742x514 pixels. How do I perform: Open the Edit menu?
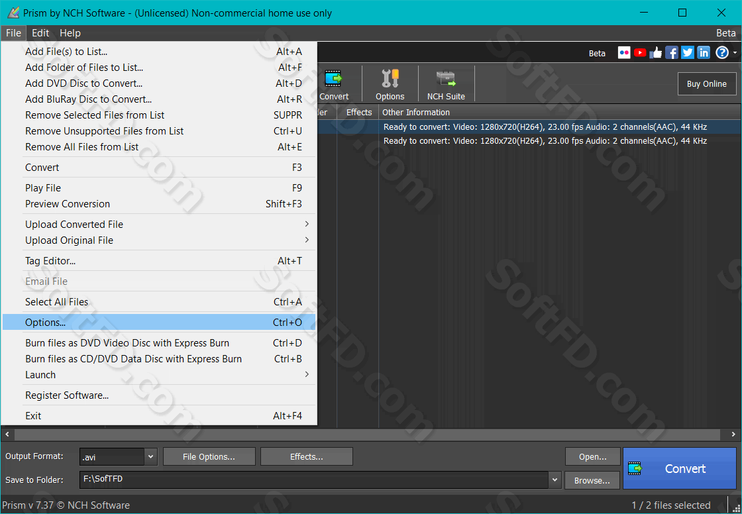(x=40, y=33)
